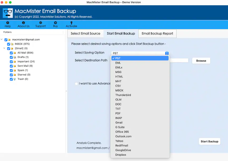Click the Drafts folder icon
The image size is (228, 161).
tap(15, 57)
